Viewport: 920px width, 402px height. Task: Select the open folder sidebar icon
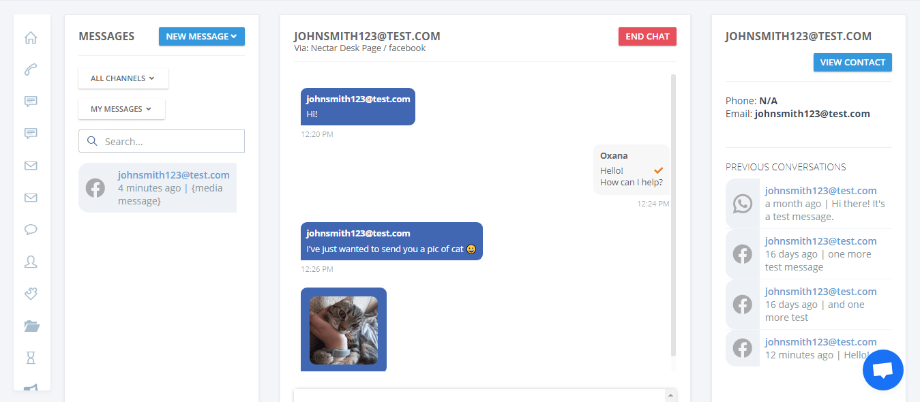pyautogui.click(x=31, y=326)
